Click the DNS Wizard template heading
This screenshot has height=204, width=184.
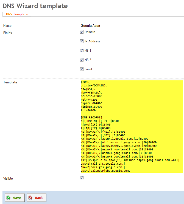[x=35, y=6]
